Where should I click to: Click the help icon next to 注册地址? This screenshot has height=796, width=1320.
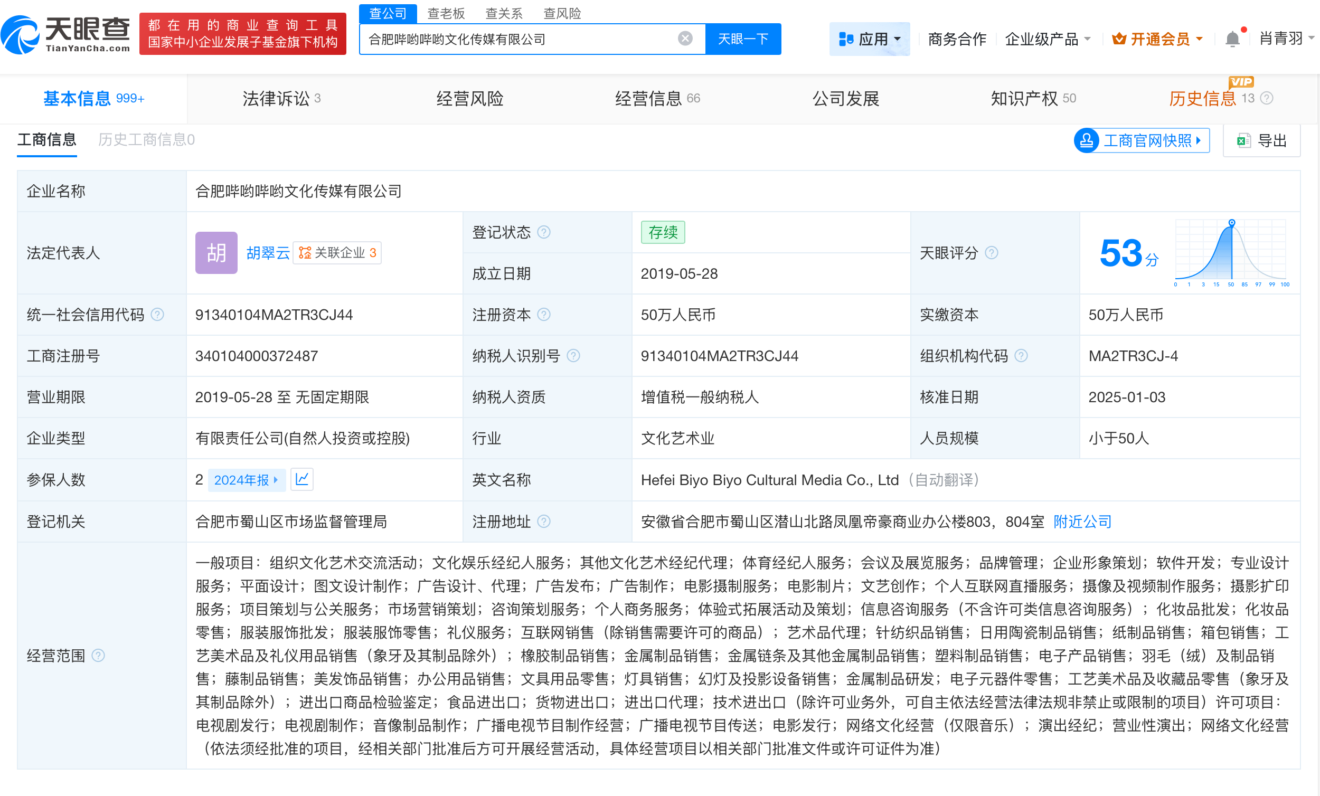[x=544, y=521]
